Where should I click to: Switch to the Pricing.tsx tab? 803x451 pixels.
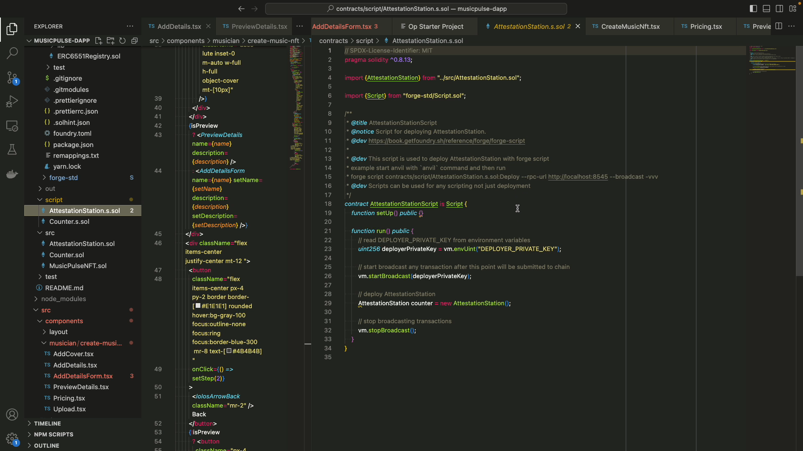706,26
